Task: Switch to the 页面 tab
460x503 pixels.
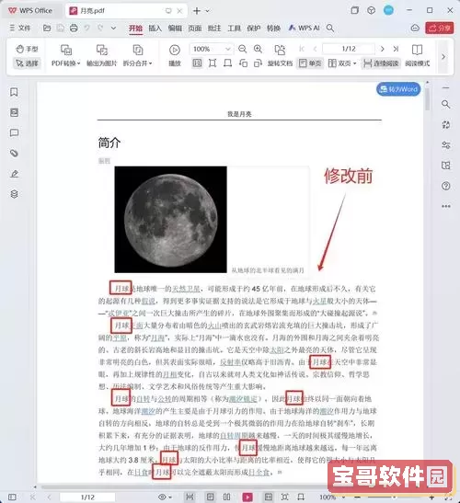Action: click(195, 29)
